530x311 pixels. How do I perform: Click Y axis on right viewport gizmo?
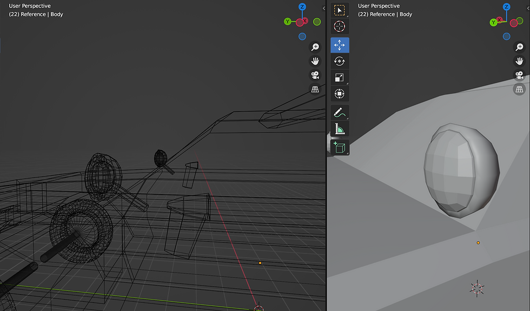click(x=493, y=23)
